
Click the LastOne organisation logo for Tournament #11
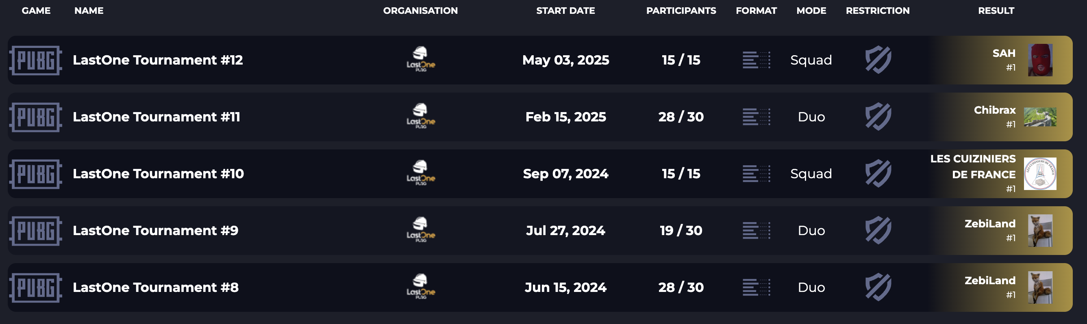pos(421,116)
